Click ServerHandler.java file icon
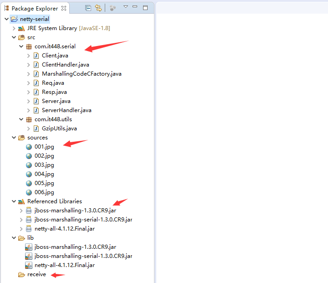The image size is (328, 283). (36, 110)
